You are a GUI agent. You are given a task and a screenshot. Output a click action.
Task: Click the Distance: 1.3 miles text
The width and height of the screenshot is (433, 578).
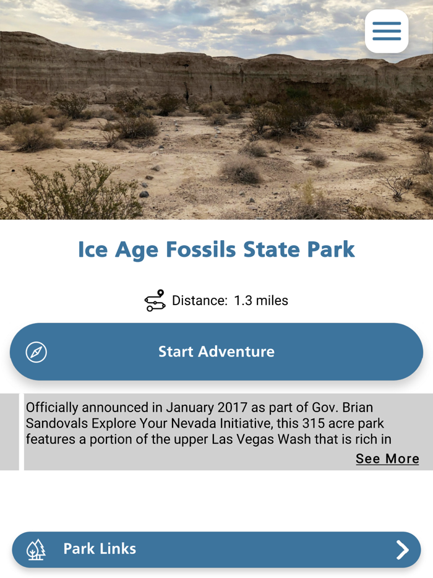click(230, 300)
